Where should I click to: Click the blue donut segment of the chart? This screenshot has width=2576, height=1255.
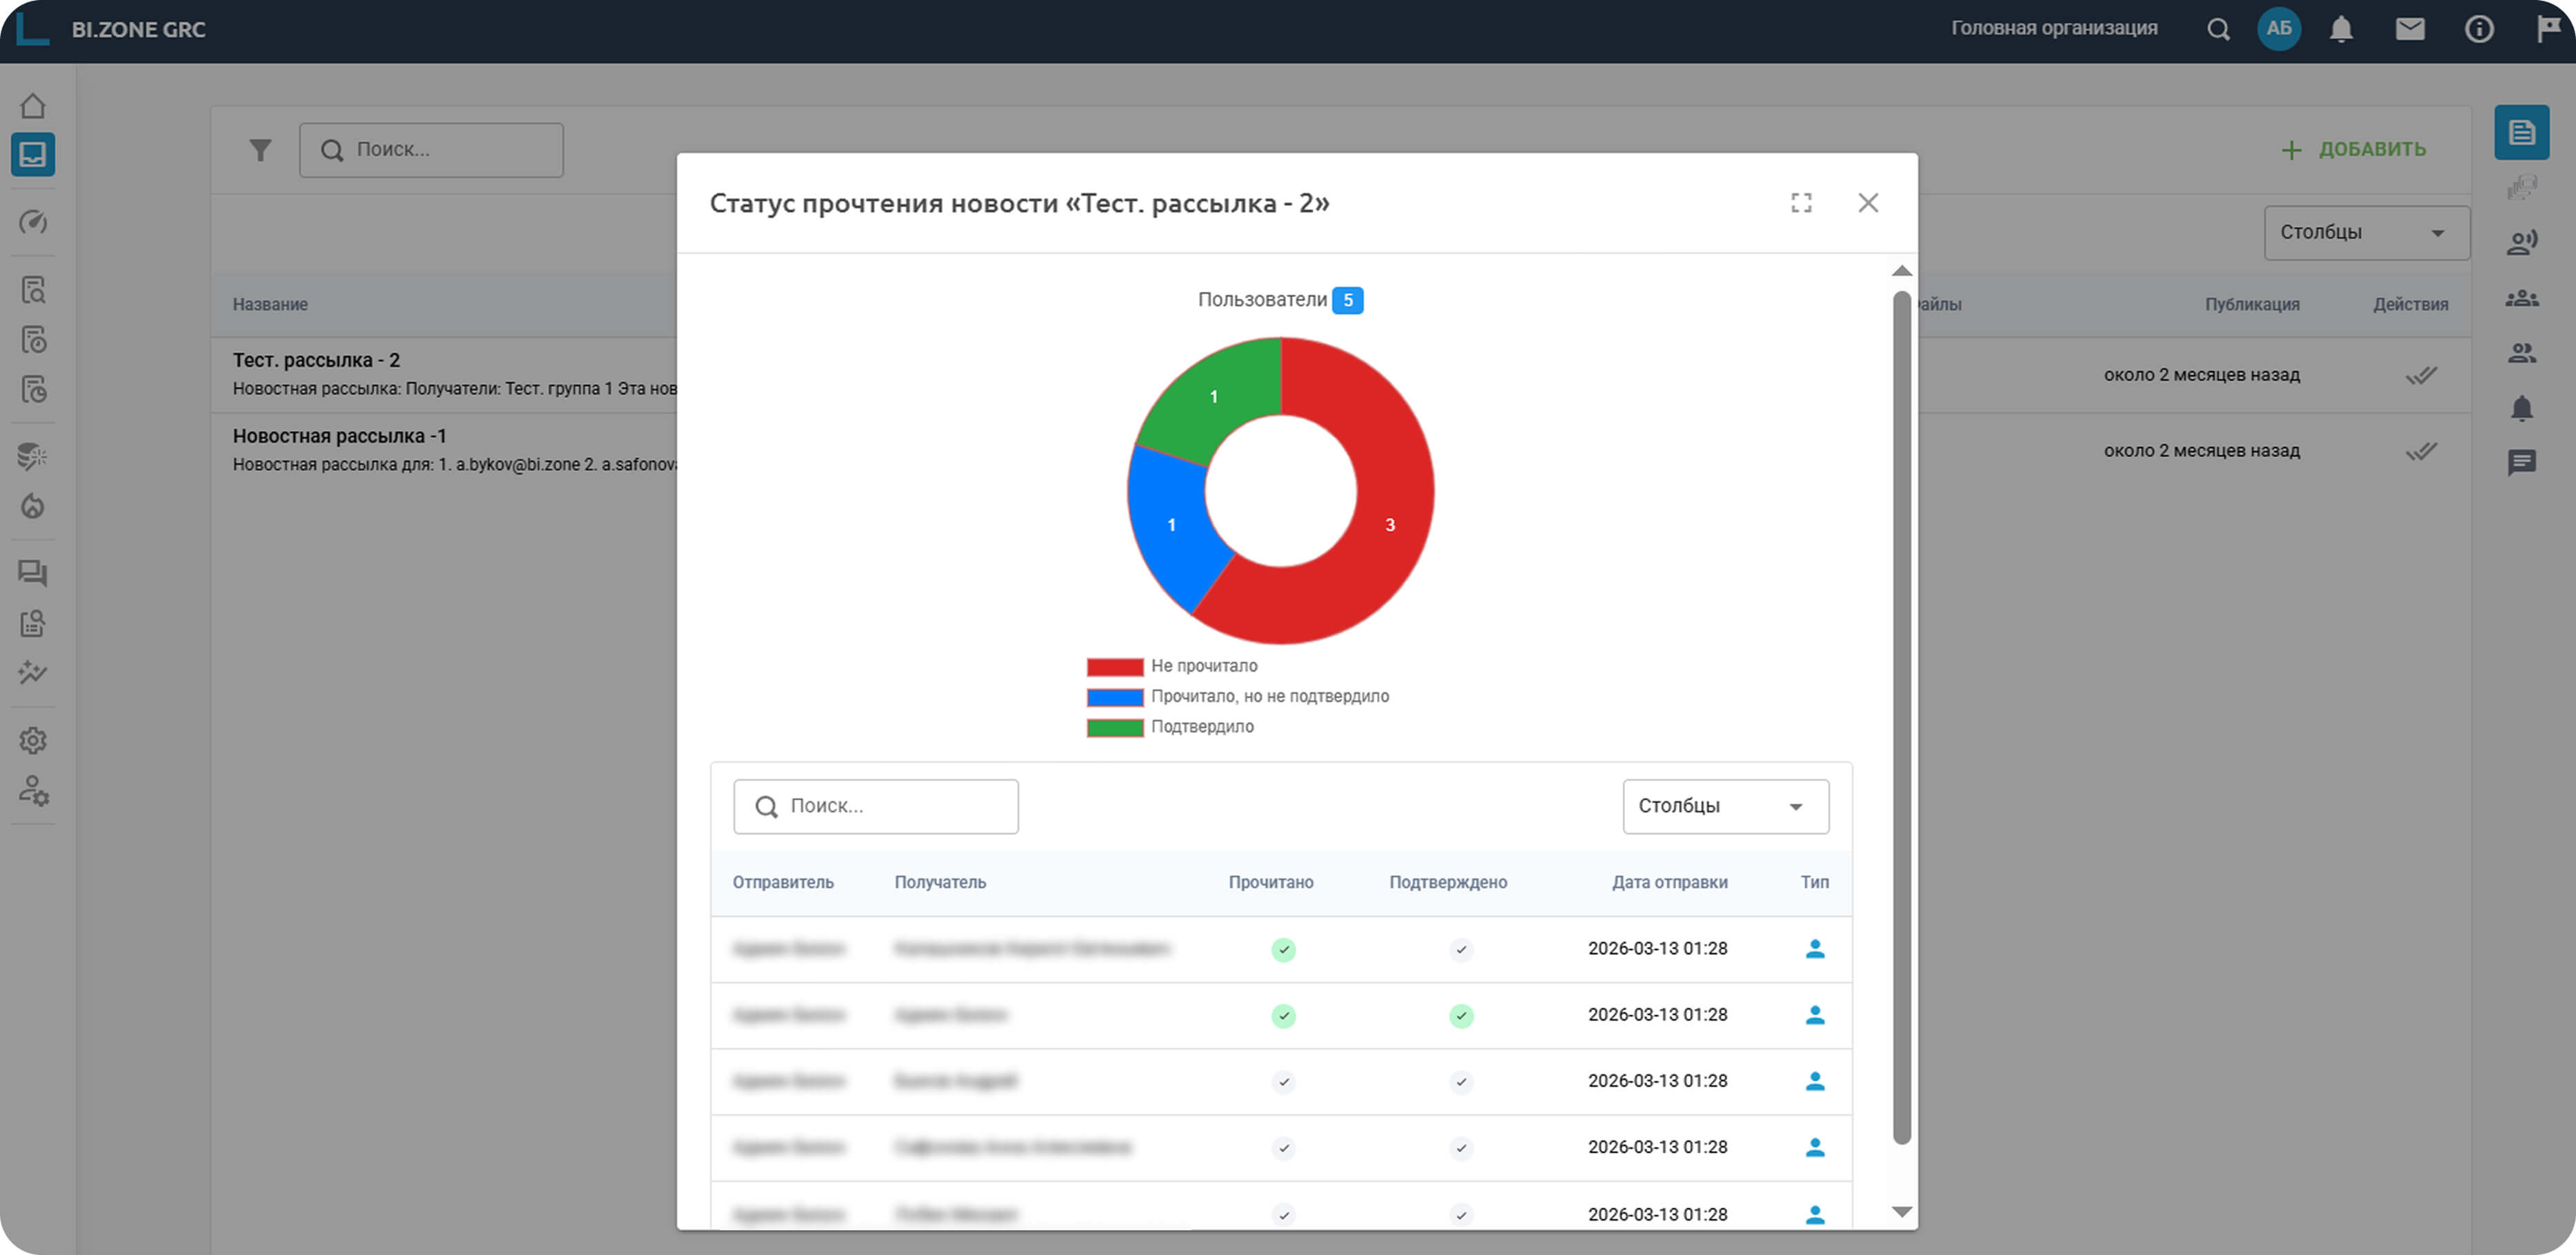pyautogui.click(x=1172, y=525)
